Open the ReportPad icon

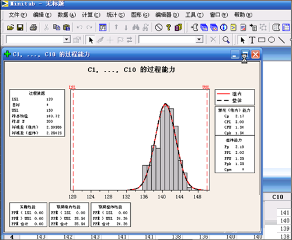click(243, 28)
